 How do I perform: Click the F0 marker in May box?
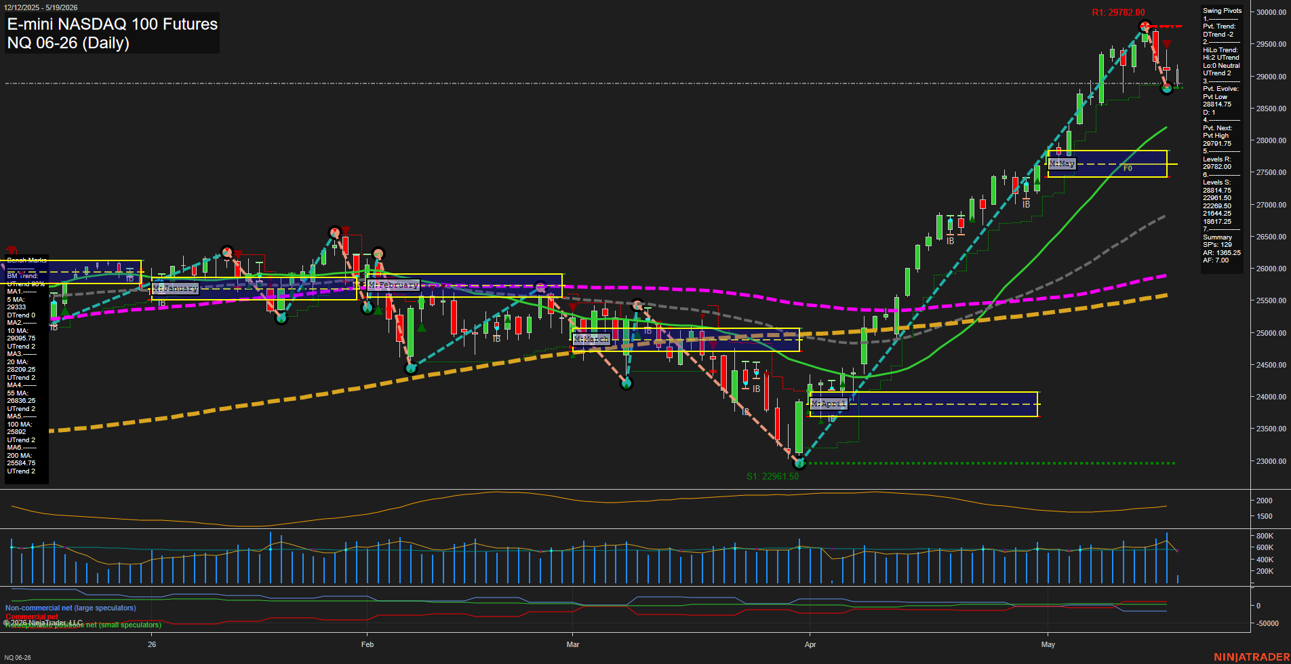1128,168
